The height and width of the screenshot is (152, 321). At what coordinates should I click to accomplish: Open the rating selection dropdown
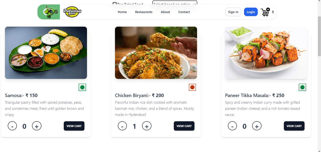175,3
